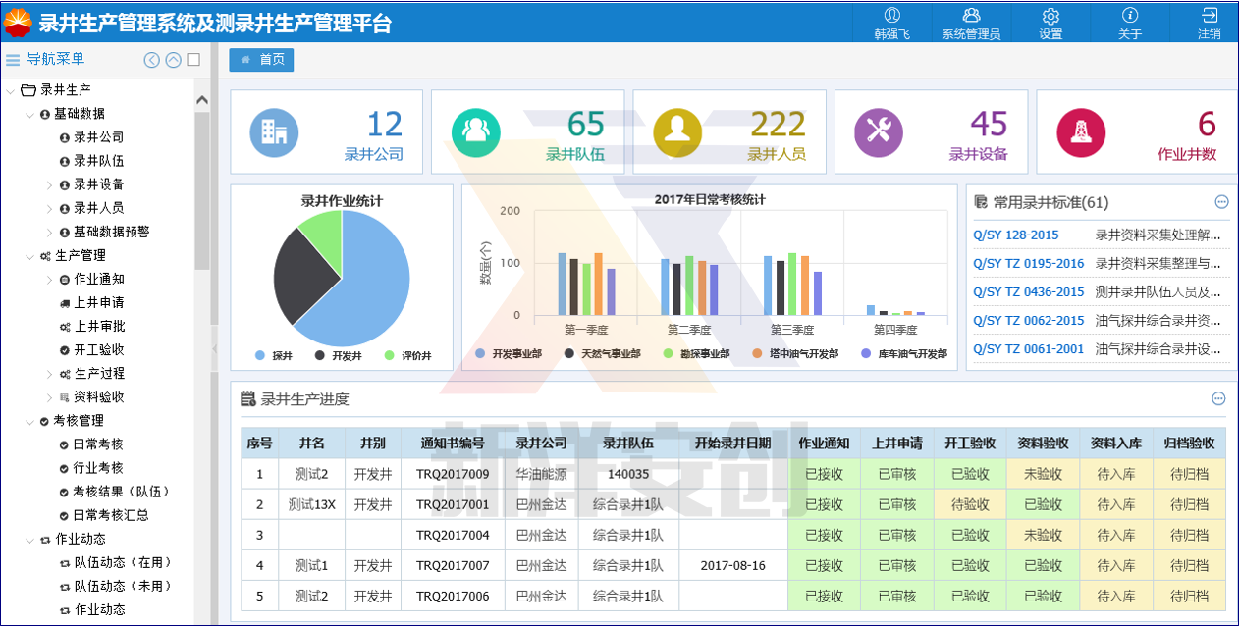
Task: Click the 系统管理员 role icon
Action: click(x=971, y=16)
